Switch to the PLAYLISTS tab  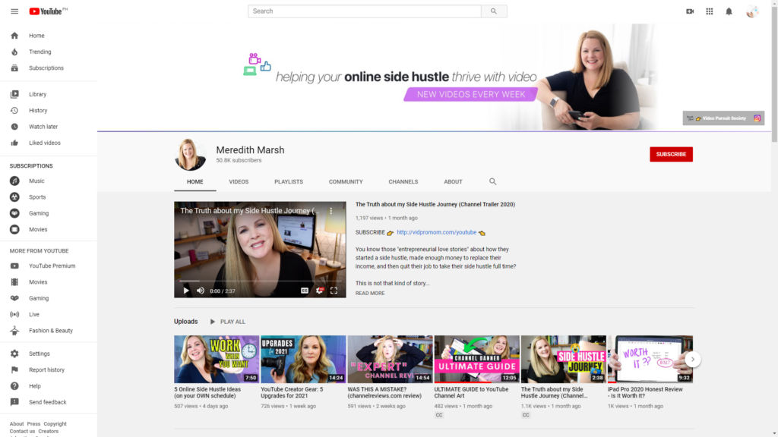tap(289, 182)
